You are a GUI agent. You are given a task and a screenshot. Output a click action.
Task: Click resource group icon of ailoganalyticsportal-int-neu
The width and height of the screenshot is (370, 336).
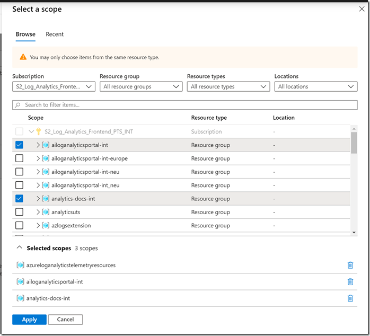click(x=46, y=172)
